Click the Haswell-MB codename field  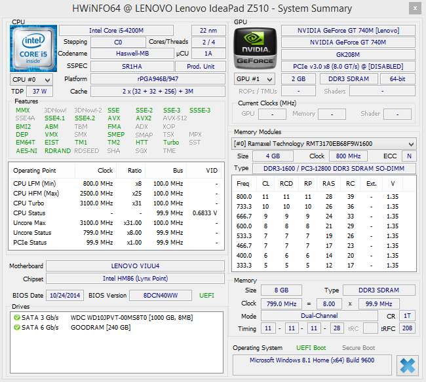132,54
